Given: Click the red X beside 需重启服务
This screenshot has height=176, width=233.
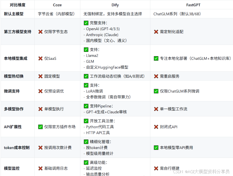Looking at the screenshot, I should (x=156, y=76).
